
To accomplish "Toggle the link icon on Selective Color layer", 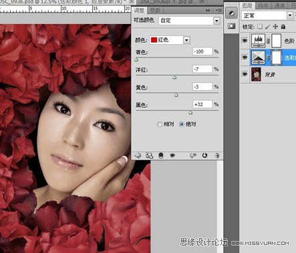I will [x=269, y=57].
